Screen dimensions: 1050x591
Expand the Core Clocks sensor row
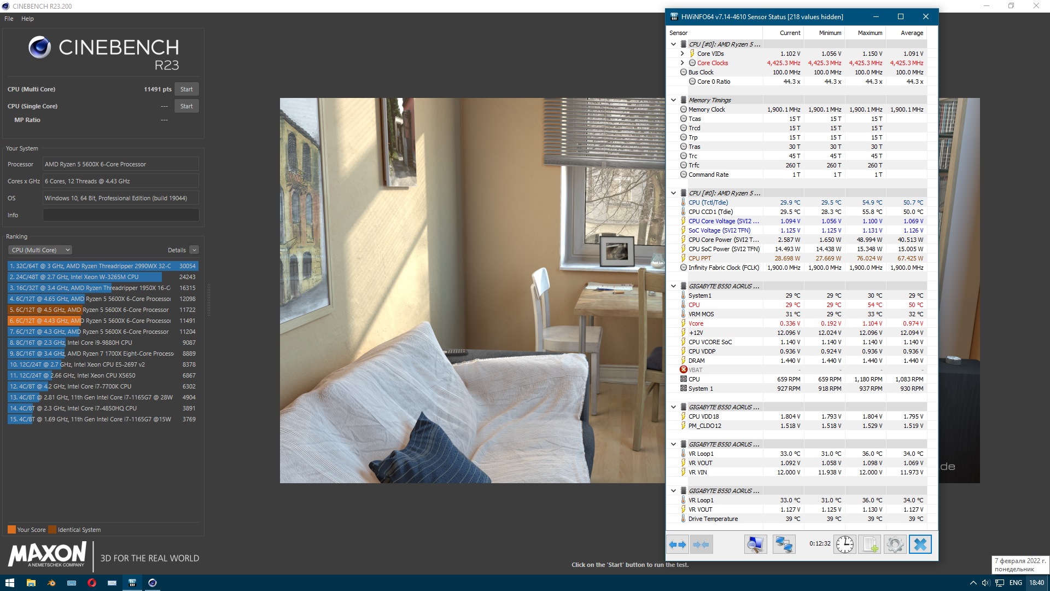682,63
